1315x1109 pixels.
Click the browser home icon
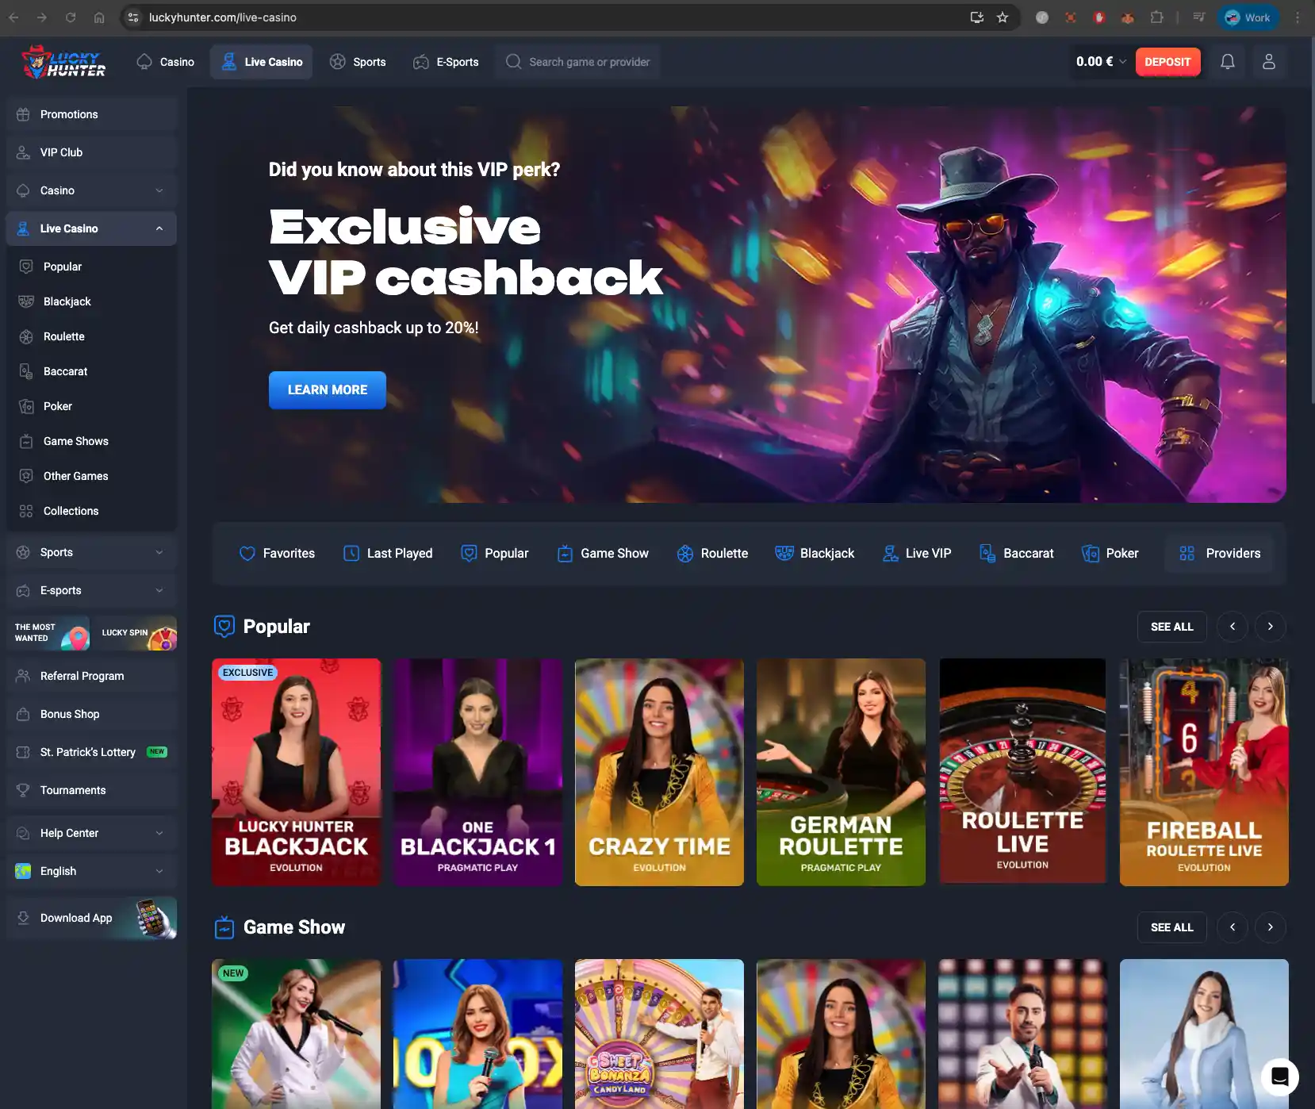click(x=99, y=17)
